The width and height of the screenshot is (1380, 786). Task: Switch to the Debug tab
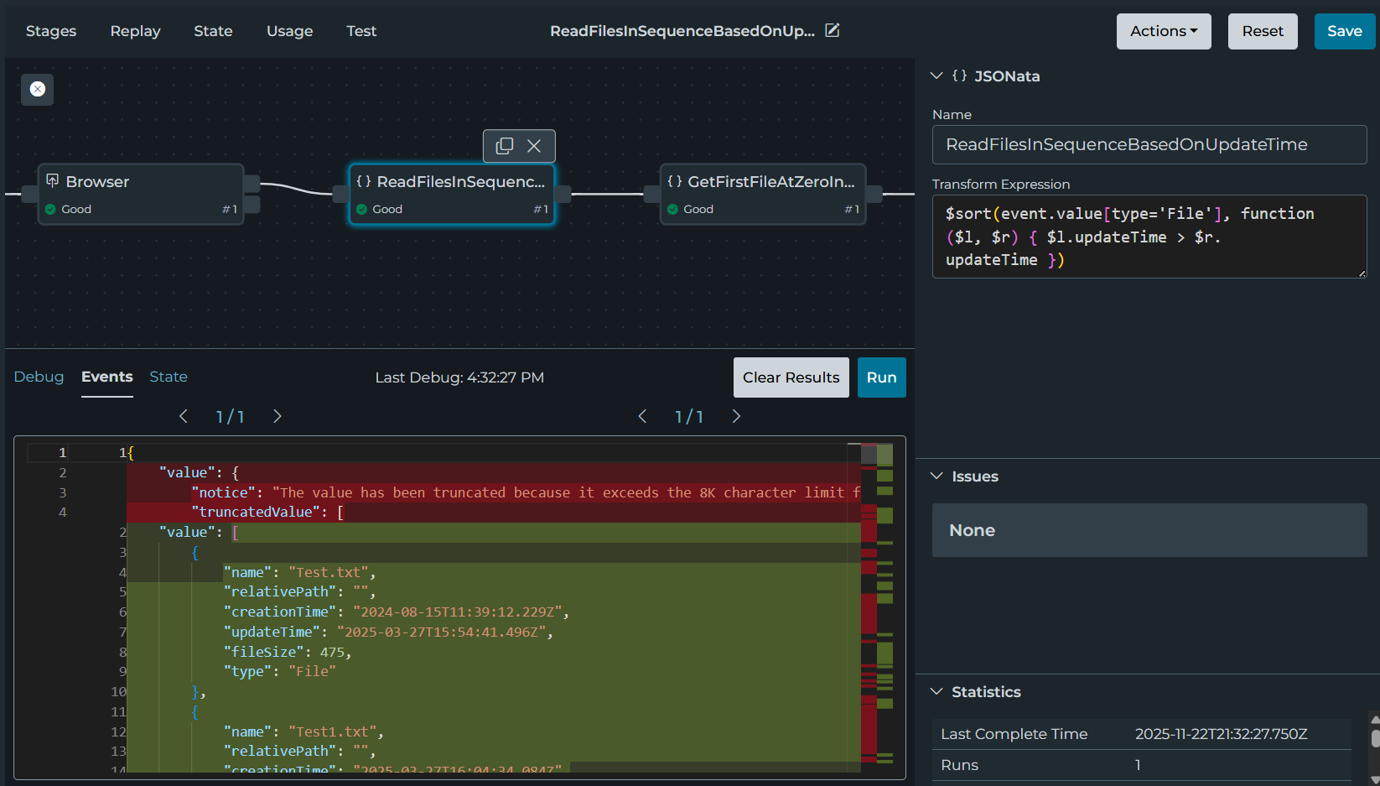point(39,377)
